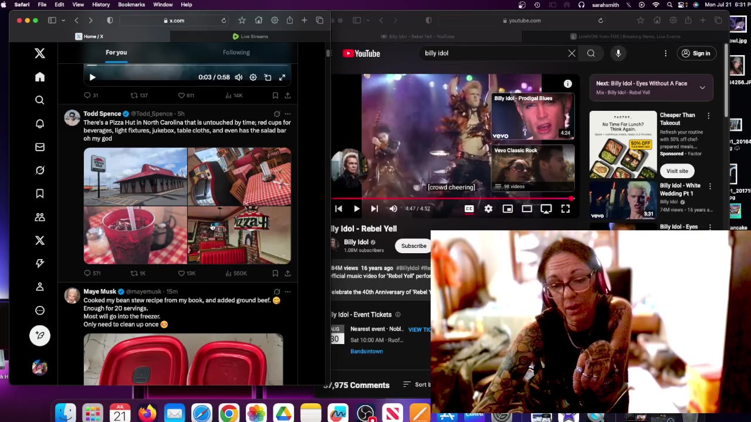Enter fullscreen on YouTube player
This screenshot has width=751, height=422.
[x=566, y=209]
